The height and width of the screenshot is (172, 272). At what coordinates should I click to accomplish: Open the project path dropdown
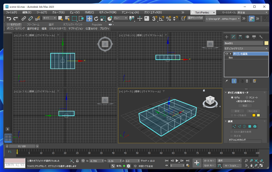coord(223,19)
